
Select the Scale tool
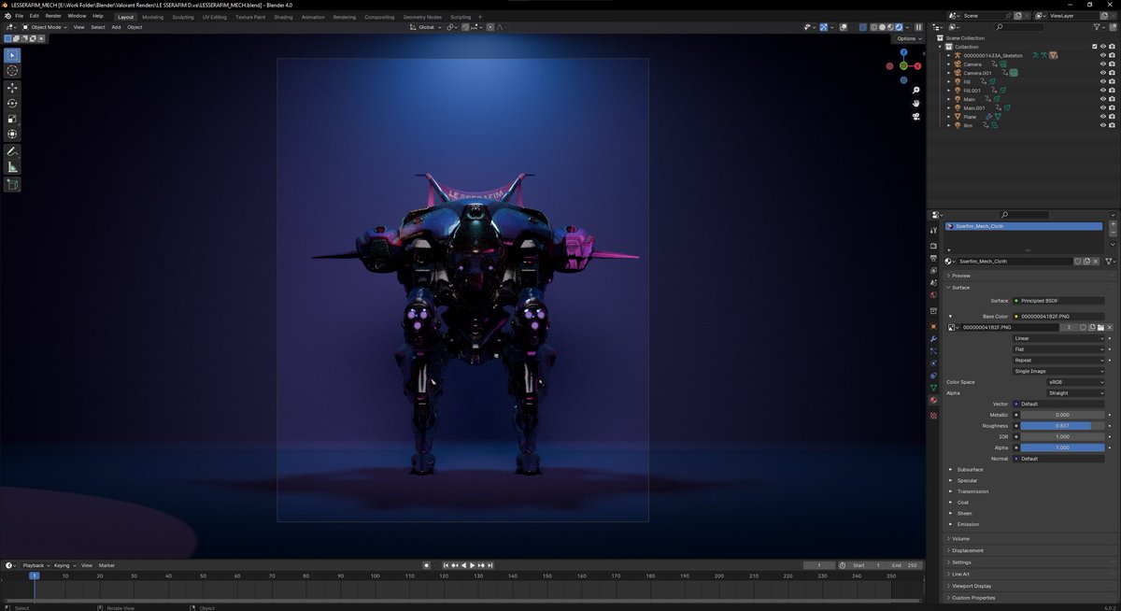click(12, 120)
